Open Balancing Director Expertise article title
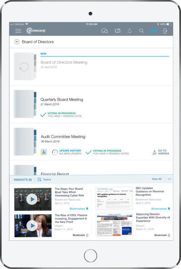This screenshot has height=269, width=181. 153,218
